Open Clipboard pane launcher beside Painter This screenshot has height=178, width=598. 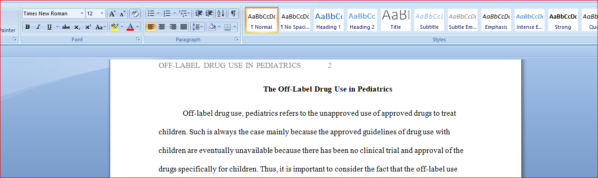pos(15,40)
